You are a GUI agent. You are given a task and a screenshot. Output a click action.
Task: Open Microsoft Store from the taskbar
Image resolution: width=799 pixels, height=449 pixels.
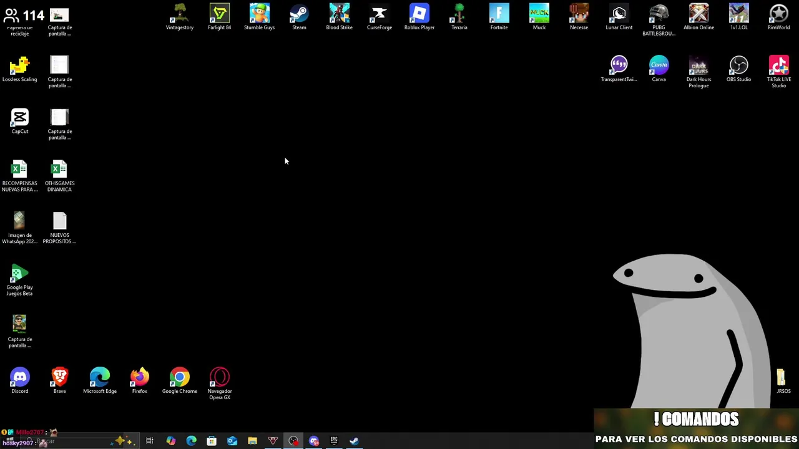(212, 441)
